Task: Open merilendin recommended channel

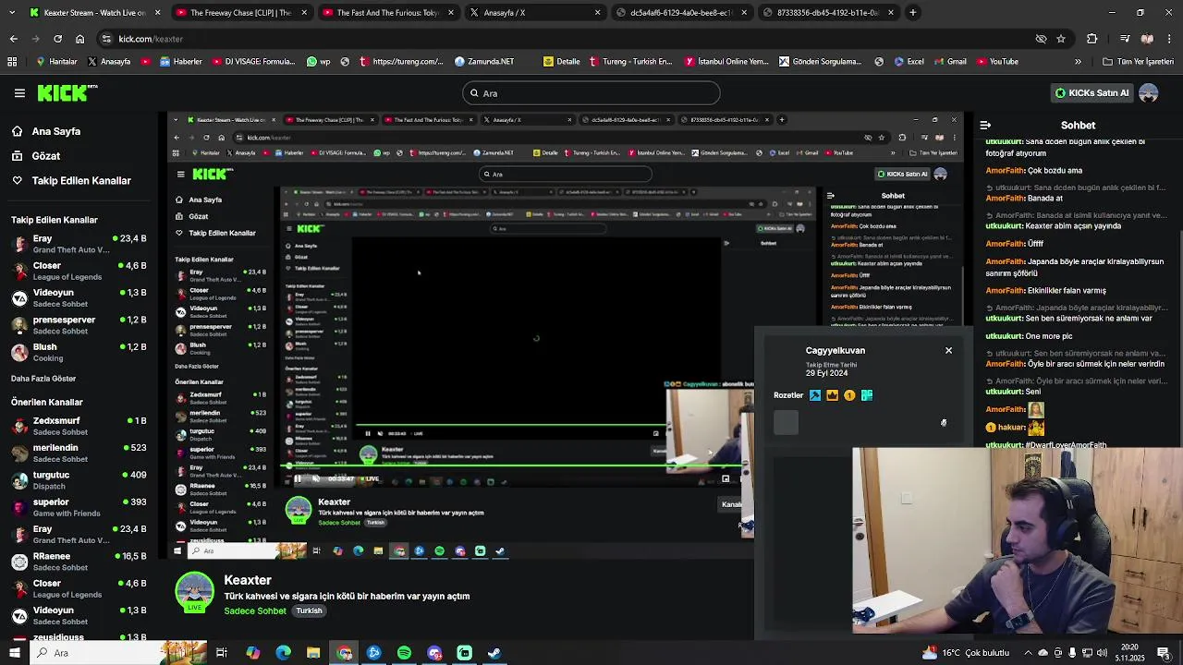Action: click(x=79, y=453)
